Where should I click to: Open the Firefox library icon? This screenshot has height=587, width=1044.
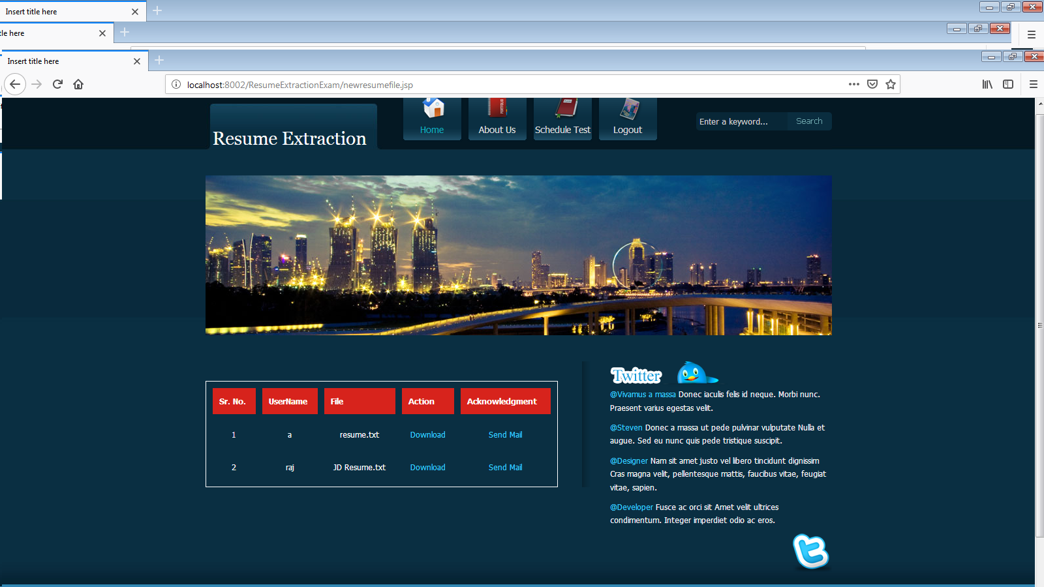coord(987,84)
